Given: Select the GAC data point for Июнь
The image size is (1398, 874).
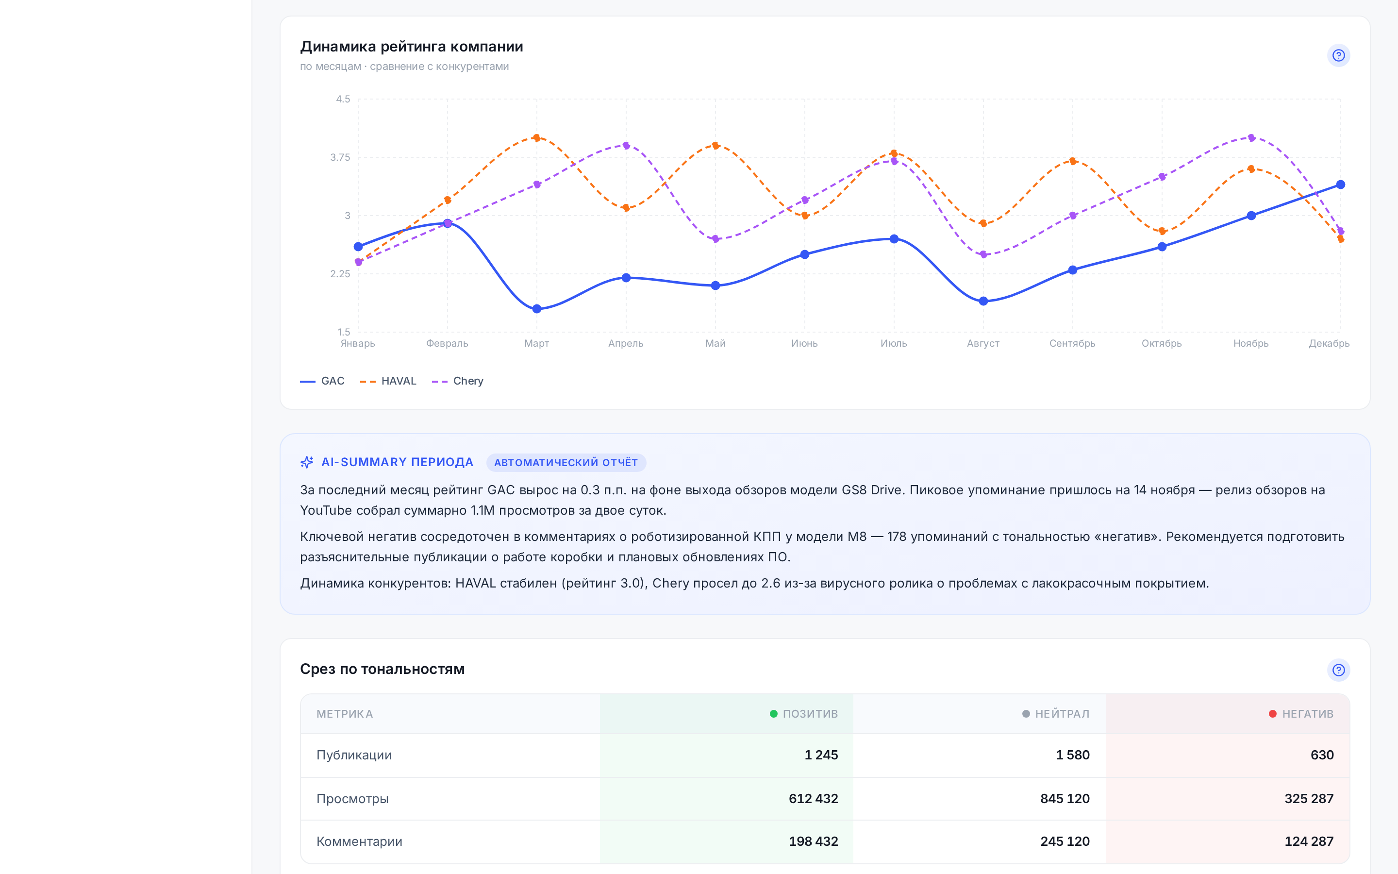Looking at the screenshot, I should [805, 254].
